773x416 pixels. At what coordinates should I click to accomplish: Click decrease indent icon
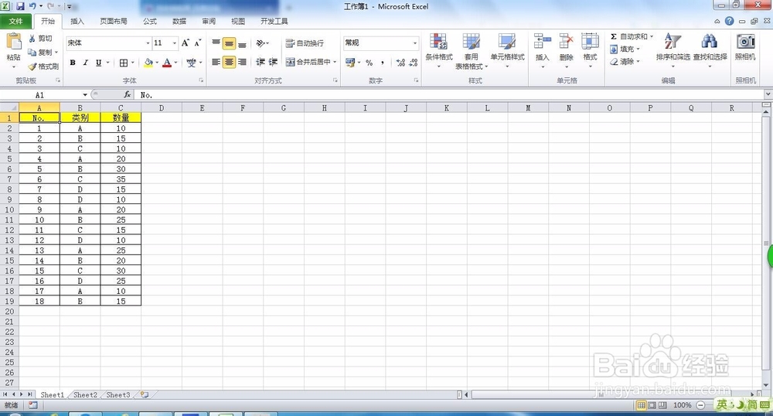click(x=261, y=62)
